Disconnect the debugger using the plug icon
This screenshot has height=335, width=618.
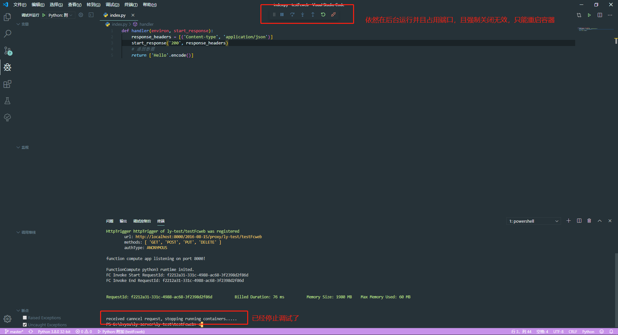pos(333,14)
